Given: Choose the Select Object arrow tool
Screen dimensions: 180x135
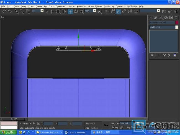Looking at the screenshot, I should click(x=47, y=11).
